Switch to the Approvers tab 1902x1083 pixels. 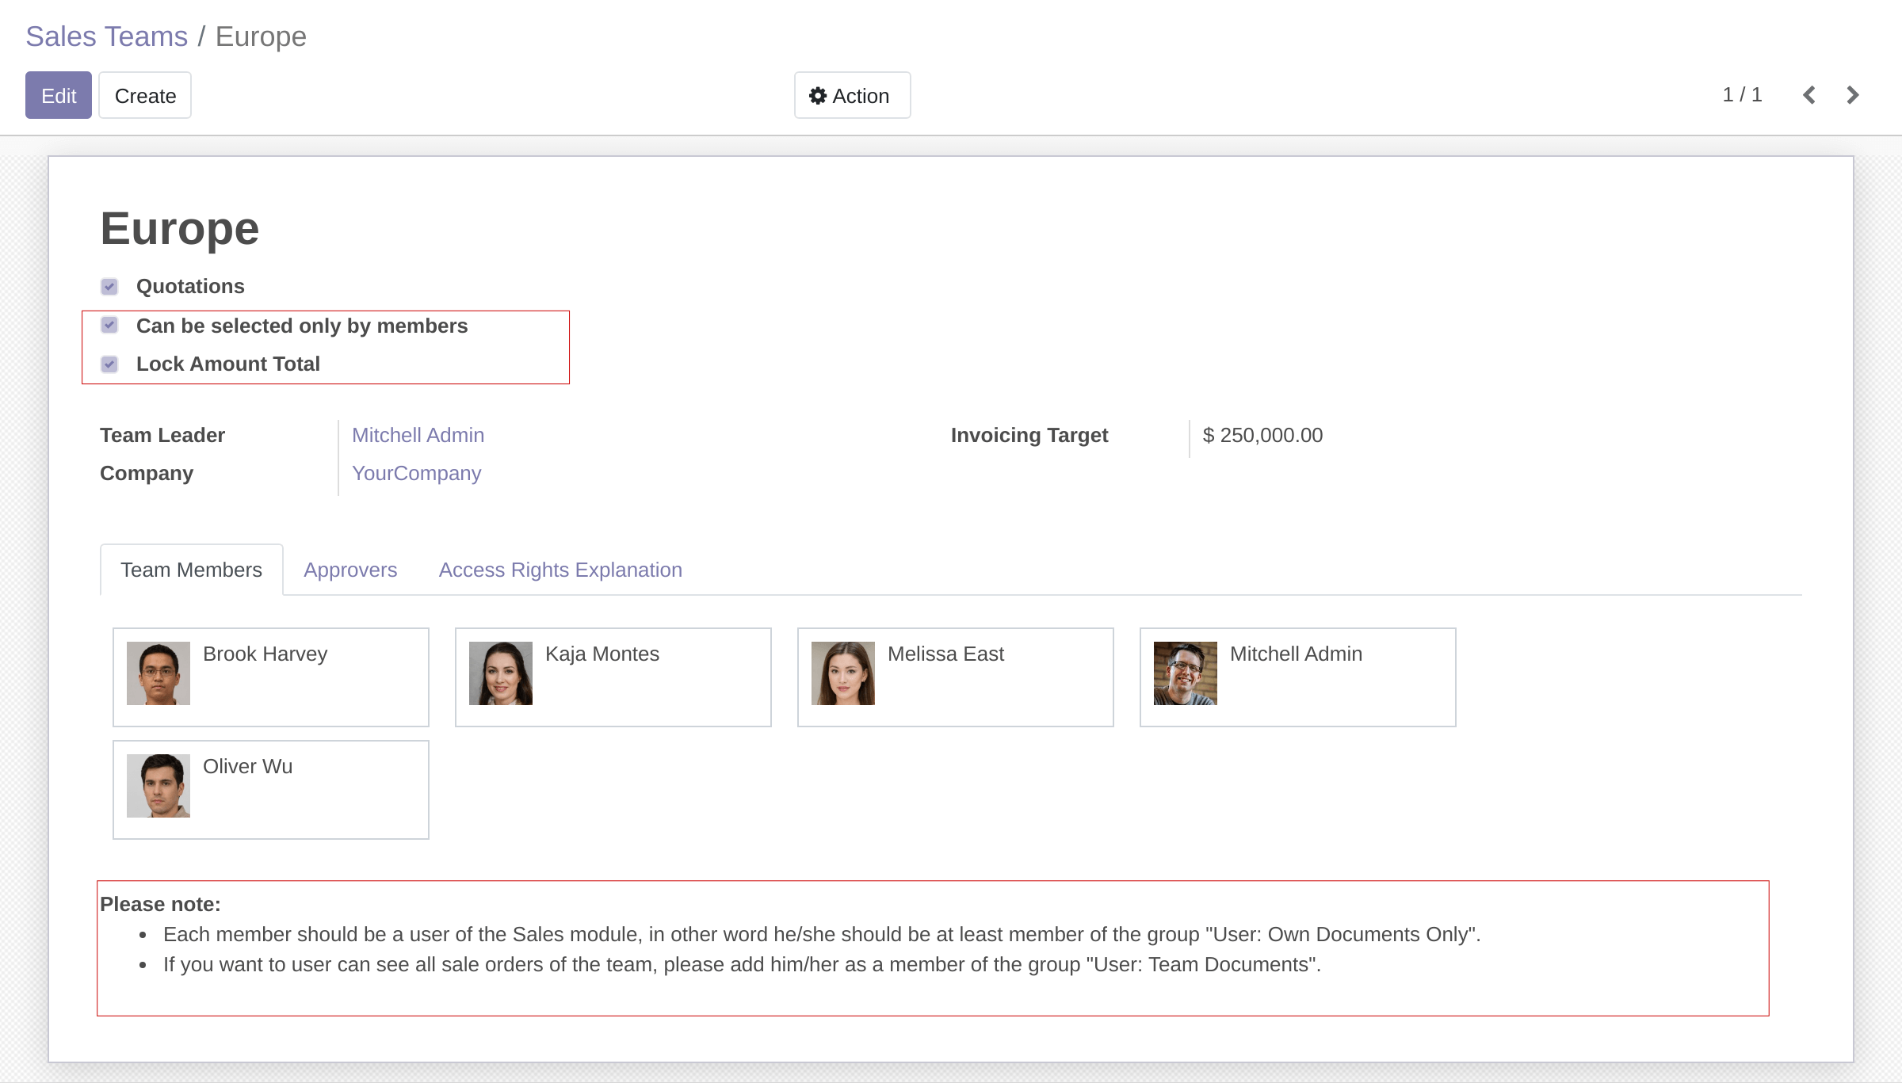tap(350, 570)
